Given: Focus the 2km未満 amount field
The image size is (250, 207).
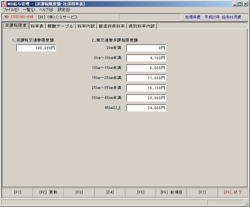Looking at the screenshot, I should click(x=146, y=48).
